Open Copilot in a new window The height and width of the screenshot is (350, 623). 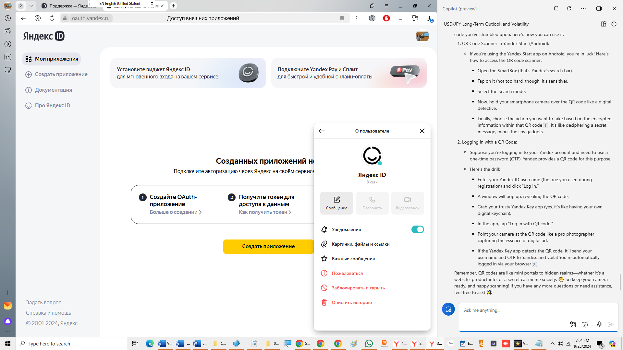[556, 8]
